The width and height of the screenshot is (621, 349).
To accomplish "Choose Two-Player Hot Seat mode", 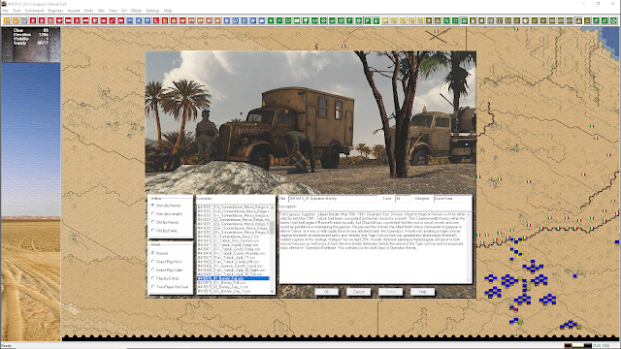I will [x=153, y=287].
